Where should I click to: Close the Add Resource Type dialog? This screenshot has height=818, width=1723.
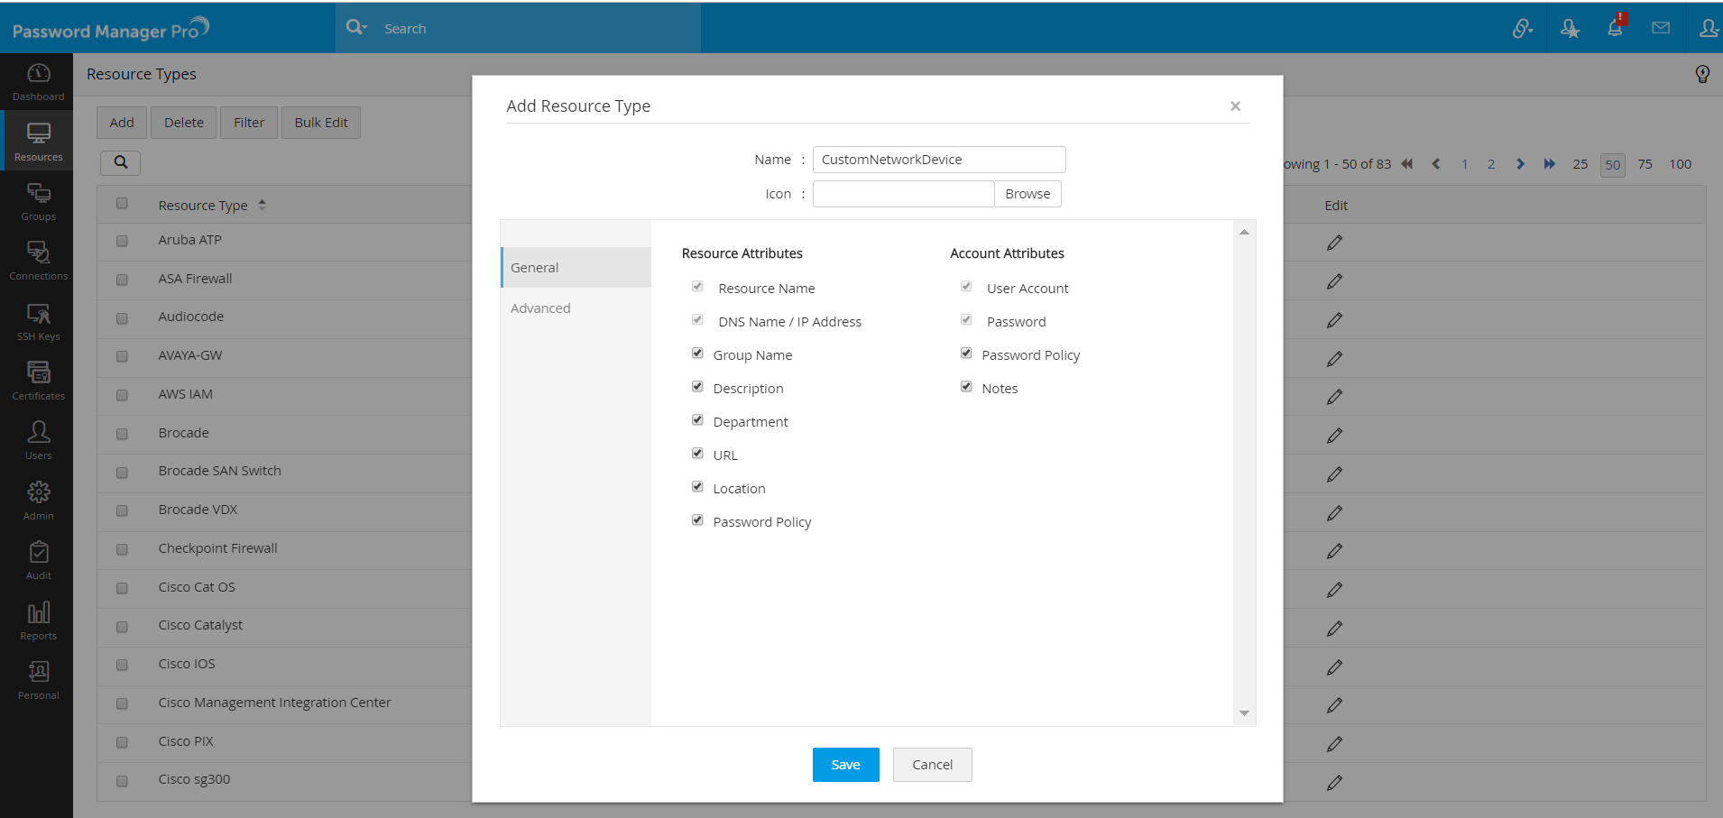(x=1235, y=106)
